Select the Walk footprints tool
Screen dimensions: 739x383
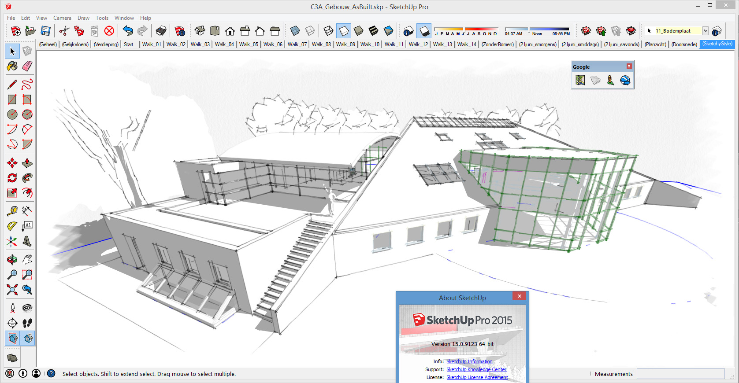[x=27, y=323]
